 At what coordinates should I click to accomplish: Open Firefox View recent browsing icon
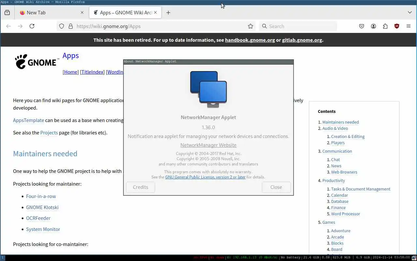tap(7, 12)
